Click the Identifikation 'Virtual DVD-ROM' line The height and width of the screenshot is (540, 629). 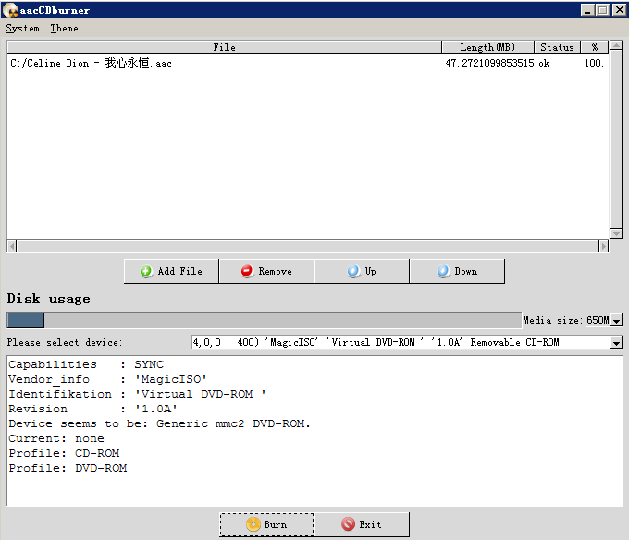(x=137, y=394)
